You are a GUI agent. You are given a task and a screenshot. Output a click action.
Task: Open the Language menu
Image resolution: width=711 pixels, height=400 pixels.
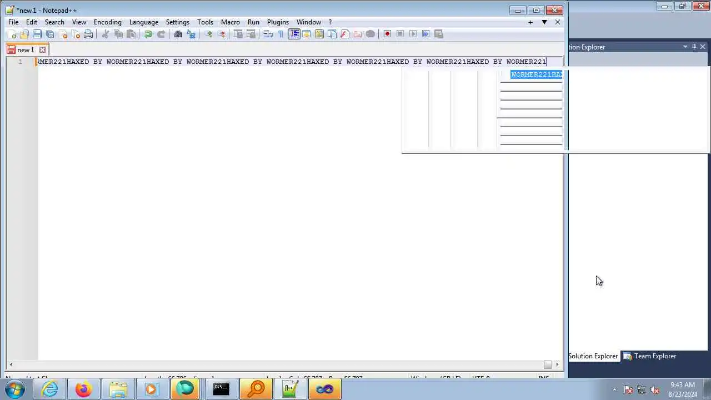[x=144, y=22]
